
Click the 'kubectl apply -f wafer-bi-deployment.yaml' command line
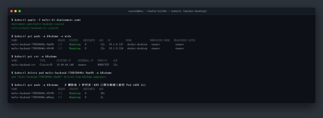pyautogui.click(x=46, y=20)
